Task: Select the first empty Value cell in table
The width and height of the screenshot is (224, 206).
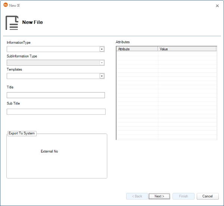Action: (x=187, y=53)
